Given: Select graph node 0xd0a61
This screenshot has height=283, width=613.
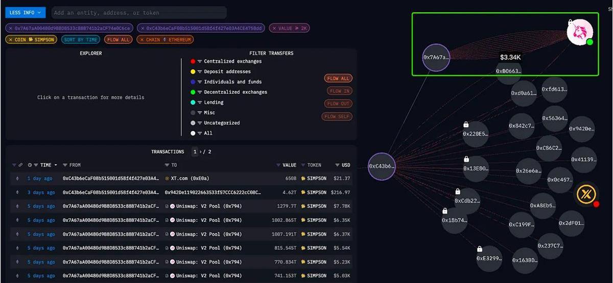Looking at the screenshot, I should point(524,93).
